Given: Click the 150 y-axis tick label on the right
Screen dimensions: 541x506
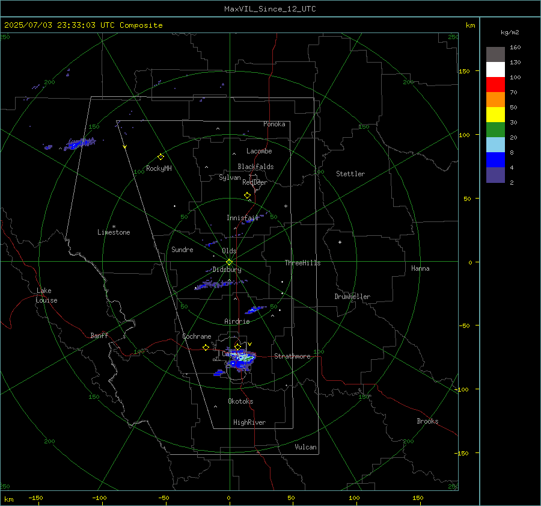Looking at the screenshot, I should click(464, 71).
